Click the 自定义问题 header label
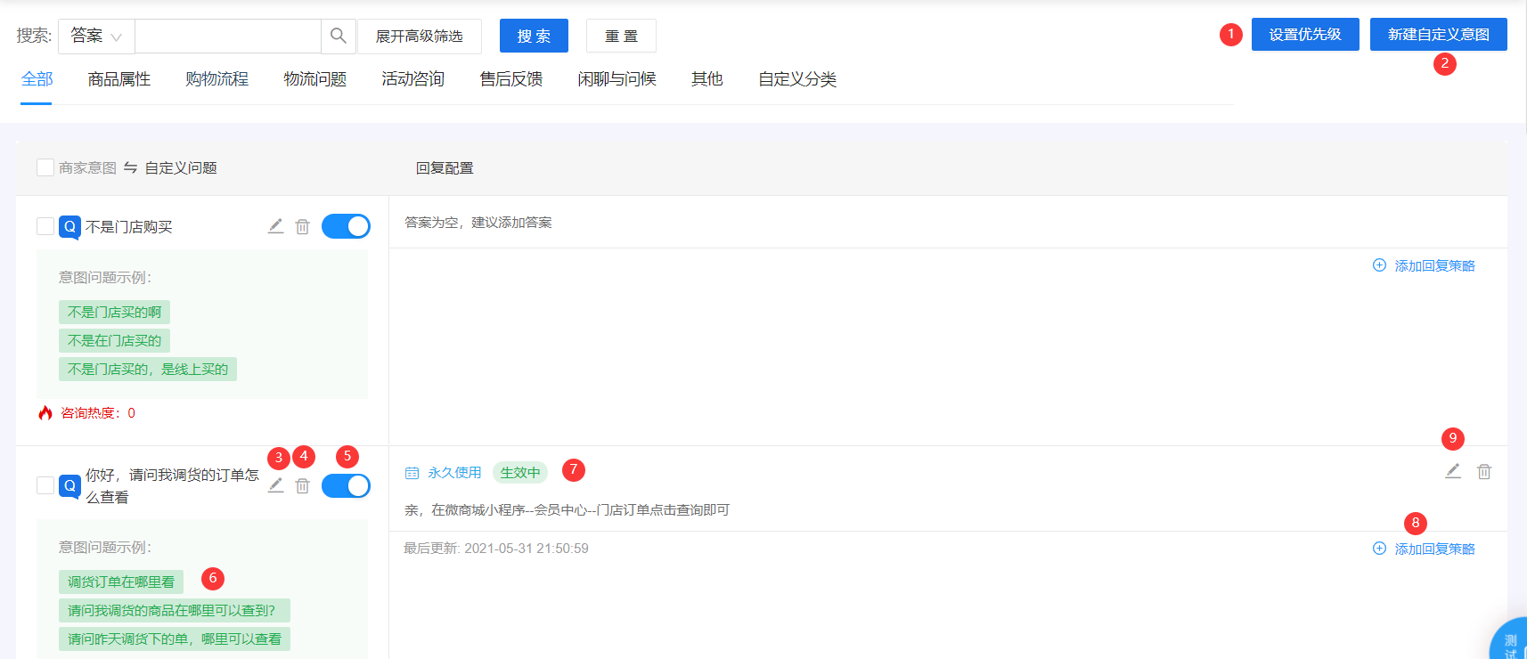The image size is (1527, 659). pos(181,167)
